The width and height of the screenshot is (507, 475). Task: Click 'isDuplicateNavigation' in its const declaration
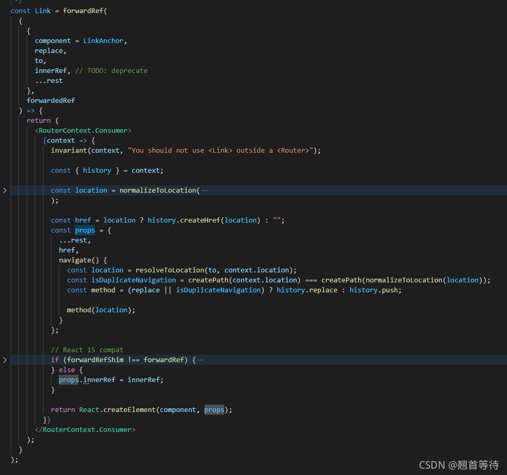click(134, 280)
